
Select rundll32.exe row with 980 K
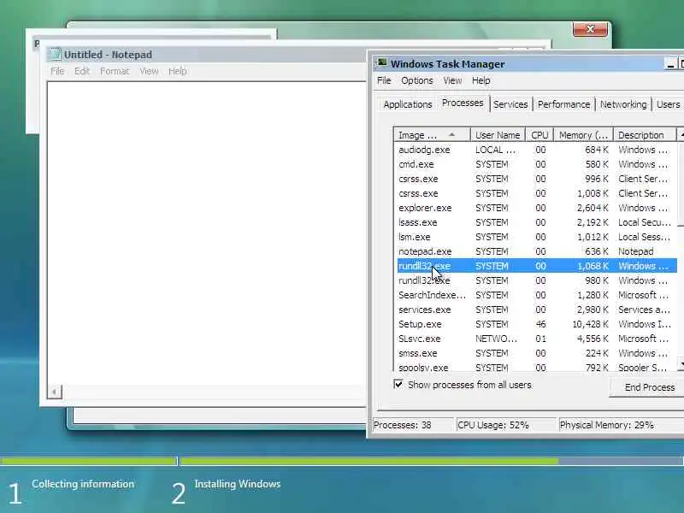coord(537,280)
